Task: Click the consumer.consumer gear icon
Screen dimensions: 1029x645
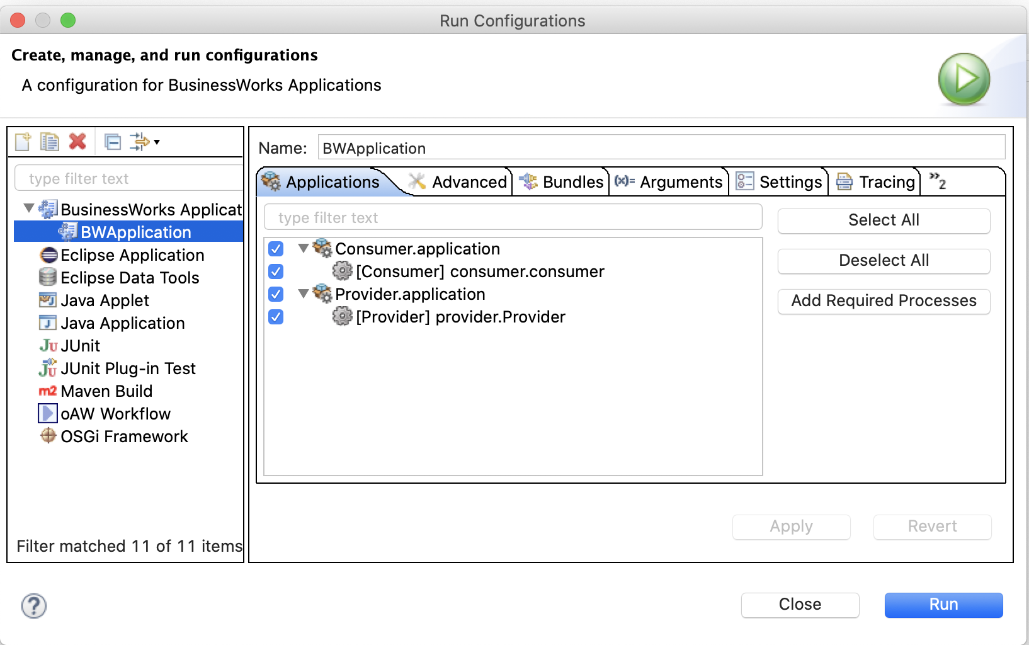Action: click(x=342, y=271)
